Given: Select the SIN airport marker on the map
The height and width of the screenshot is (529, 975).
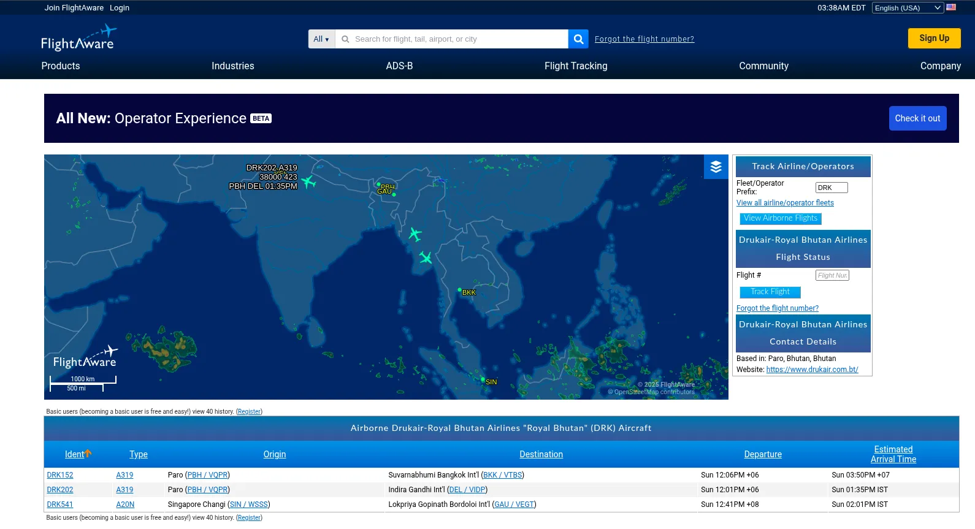Looking at the screenshot, I should pyautogui.click(x=483, y=379).
